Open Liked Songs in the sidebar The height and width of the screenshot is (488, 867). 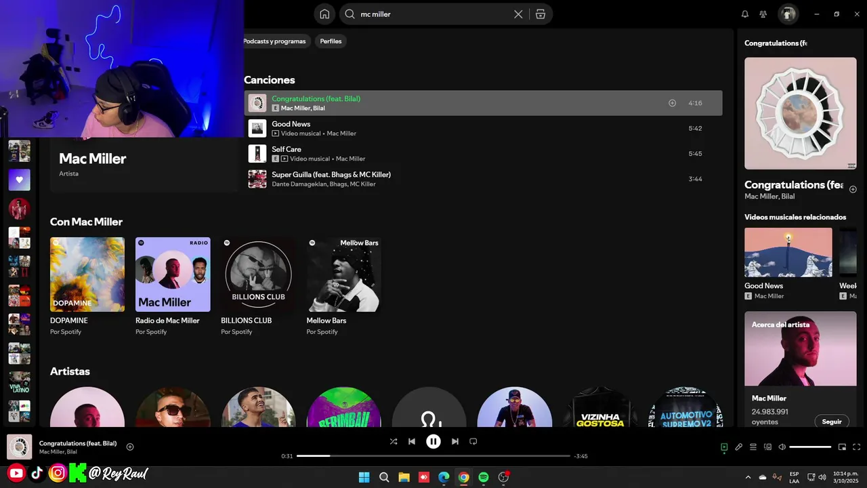point(19,180)
